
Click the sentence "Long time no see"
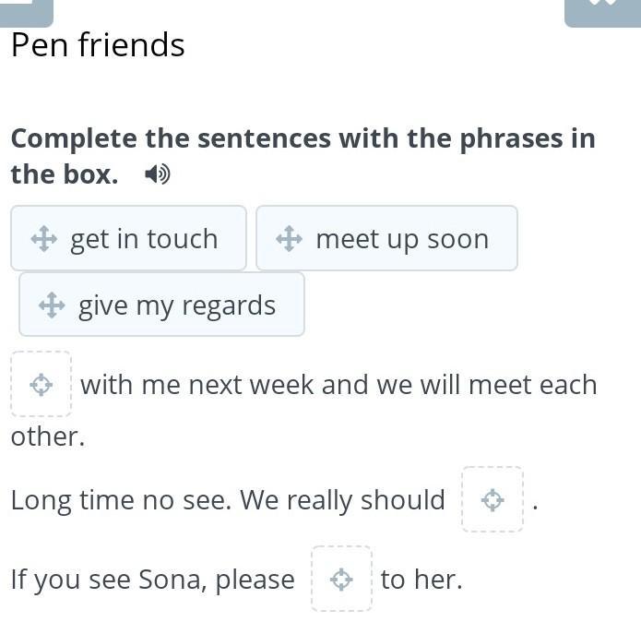(x=120, y=500)
